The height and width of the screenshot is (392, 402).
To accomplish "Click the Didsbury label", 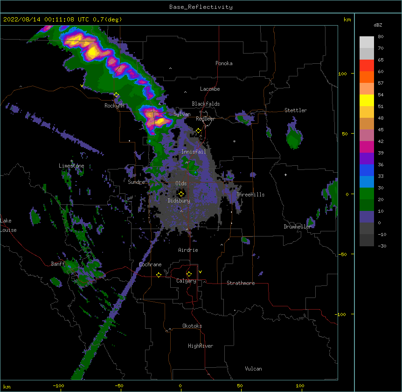I will 179,201.
